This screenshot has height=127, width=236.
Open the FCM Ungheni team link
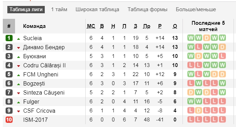point(41,74)
